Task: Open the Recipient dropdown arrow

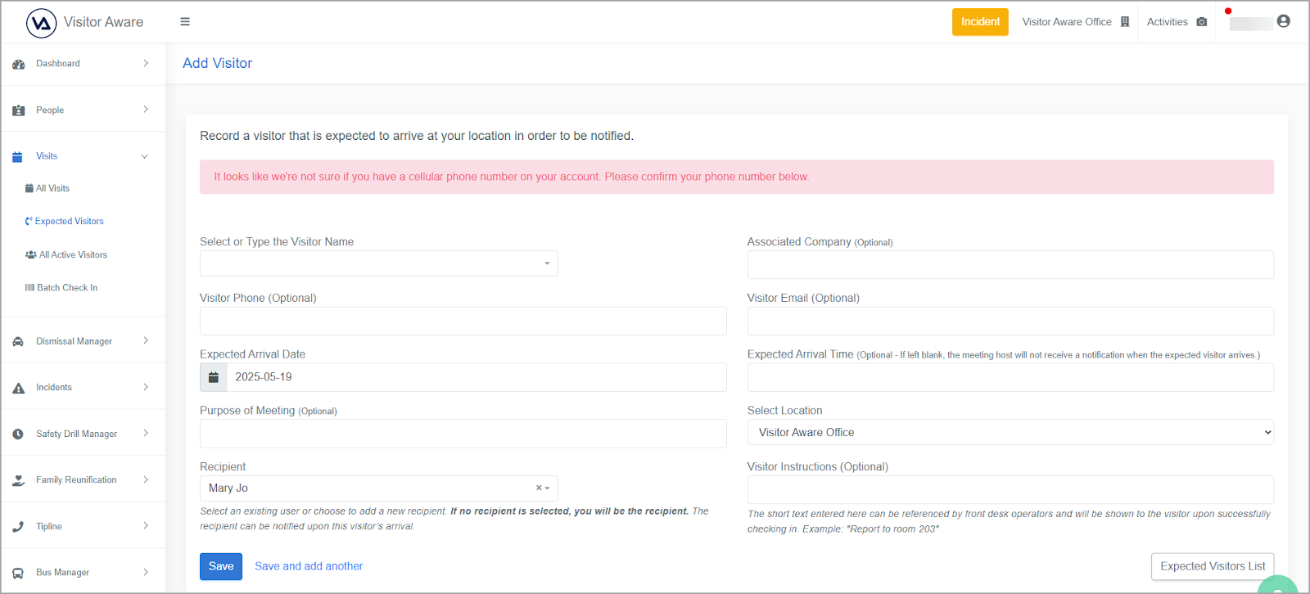Action: [x=548, y=488]
